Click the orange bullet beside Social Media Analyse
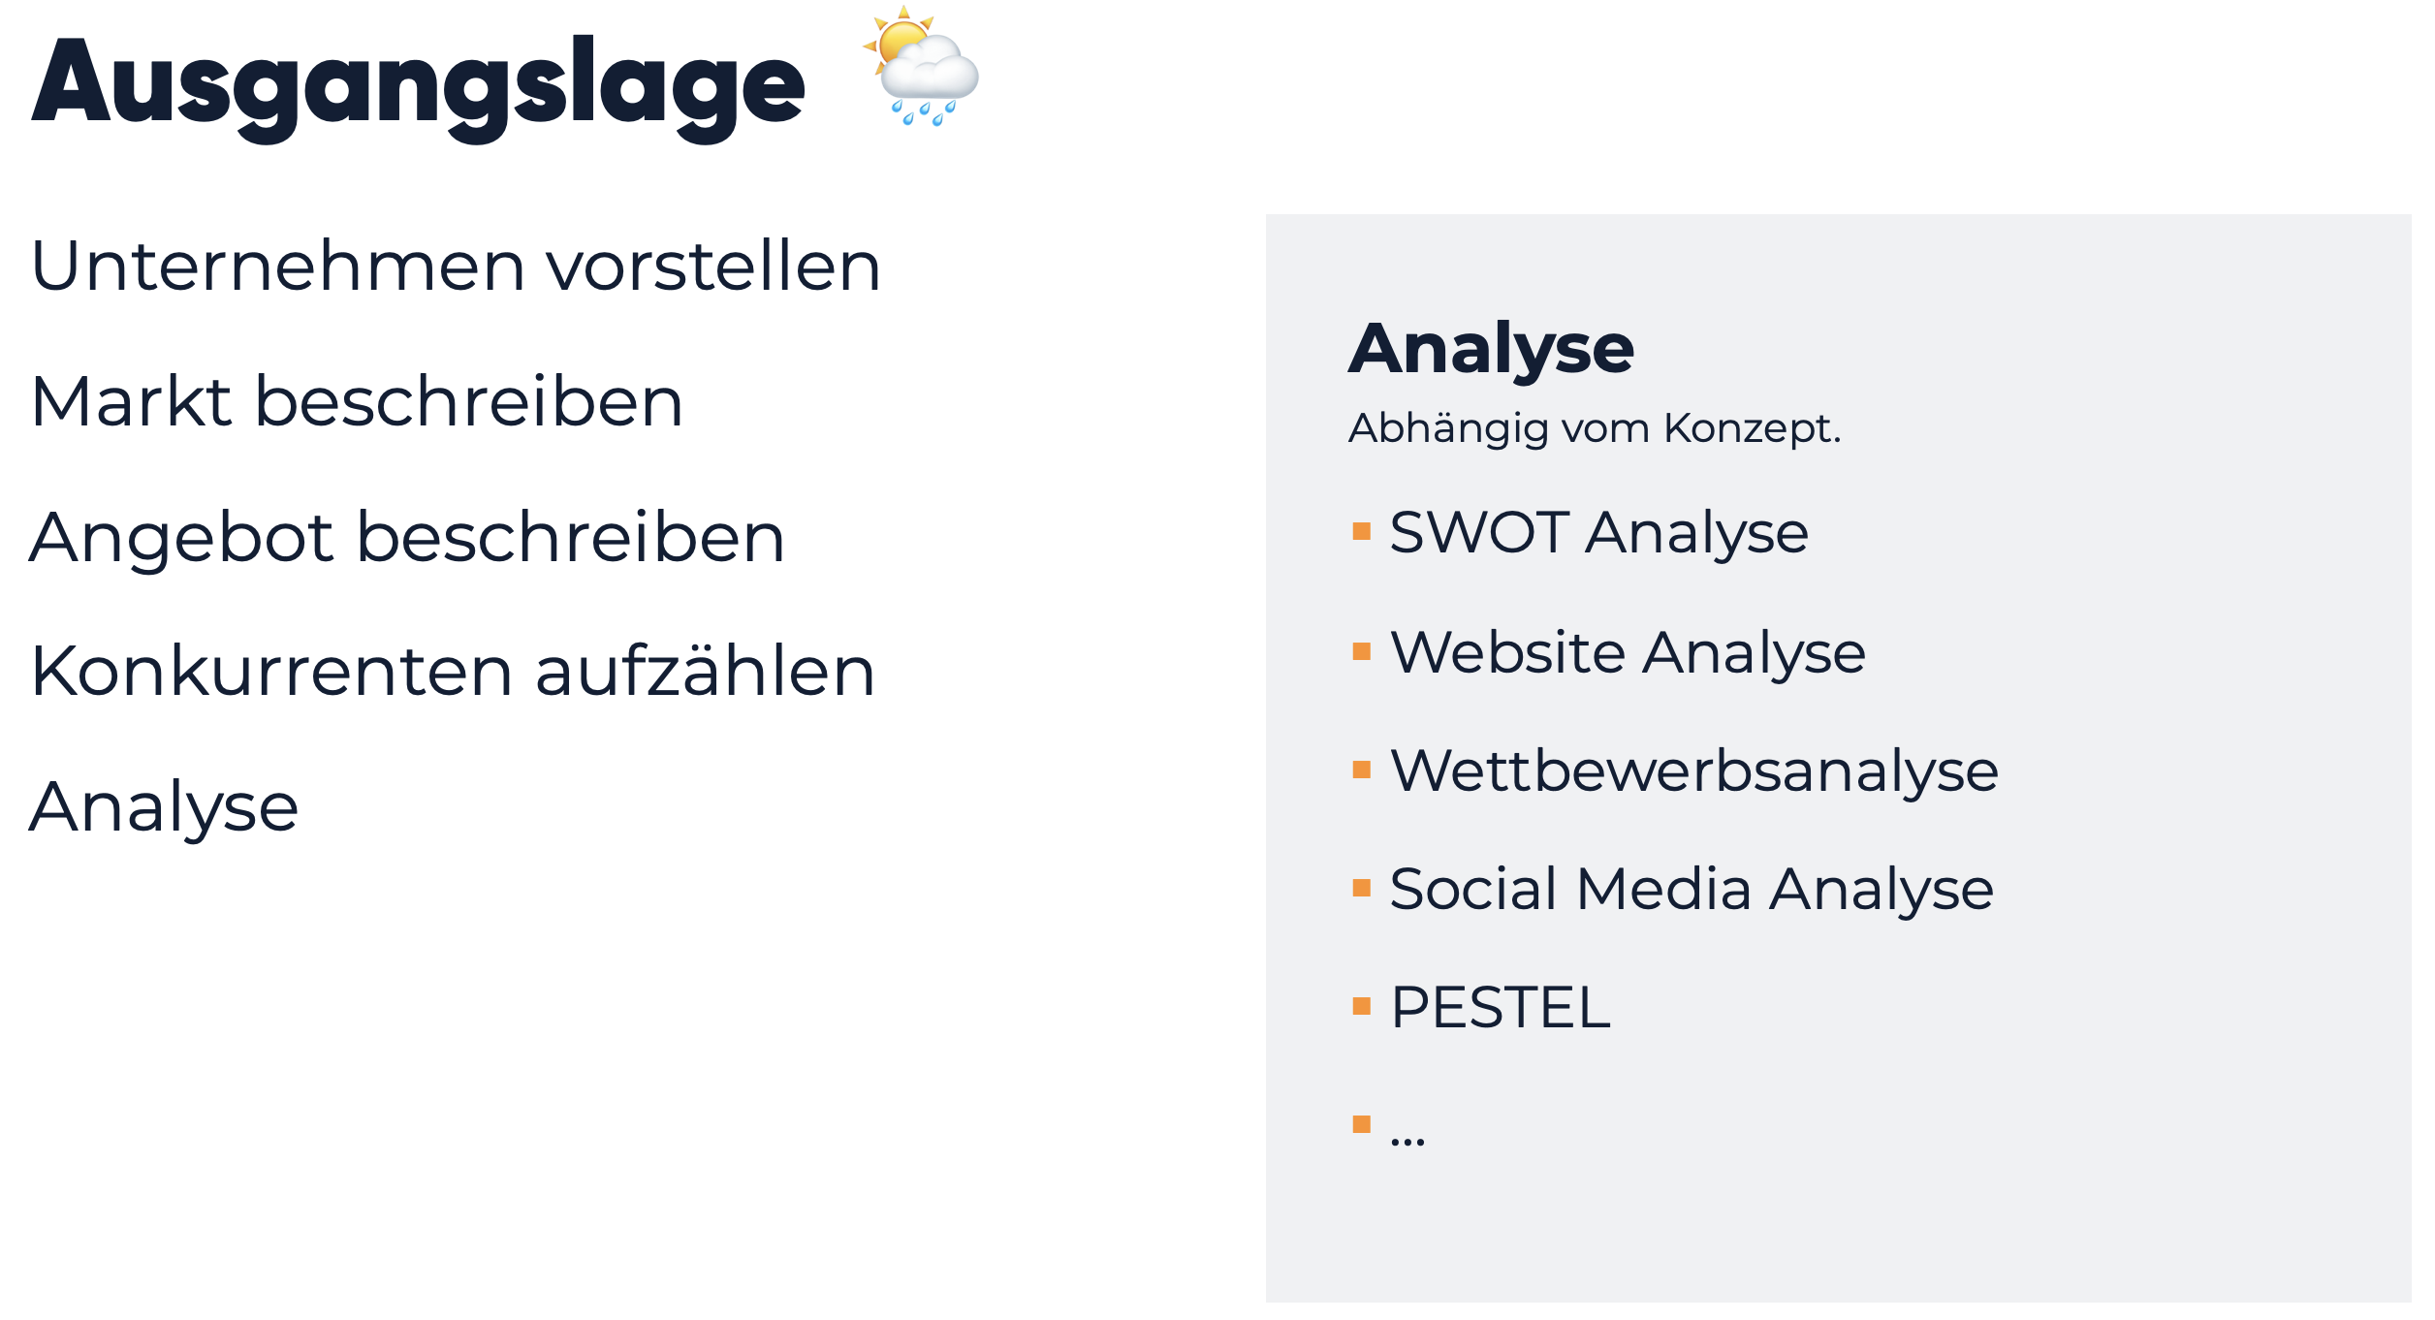 click(1361, 888)
